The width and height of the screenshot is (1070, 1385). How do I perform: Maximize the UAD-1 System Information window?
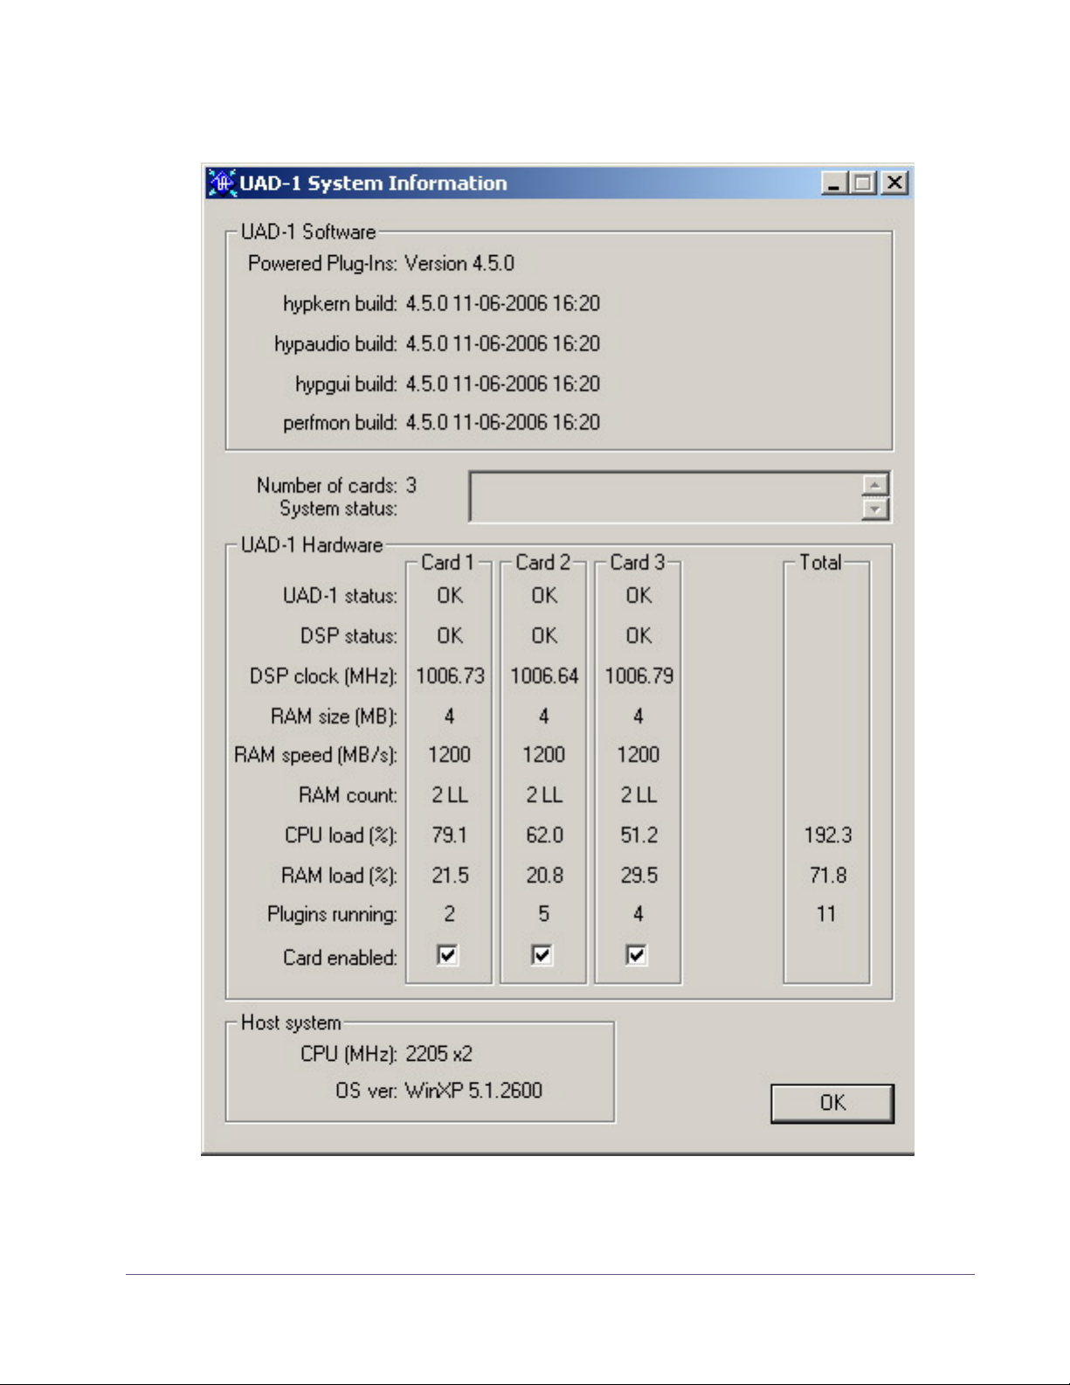[863, 183]
